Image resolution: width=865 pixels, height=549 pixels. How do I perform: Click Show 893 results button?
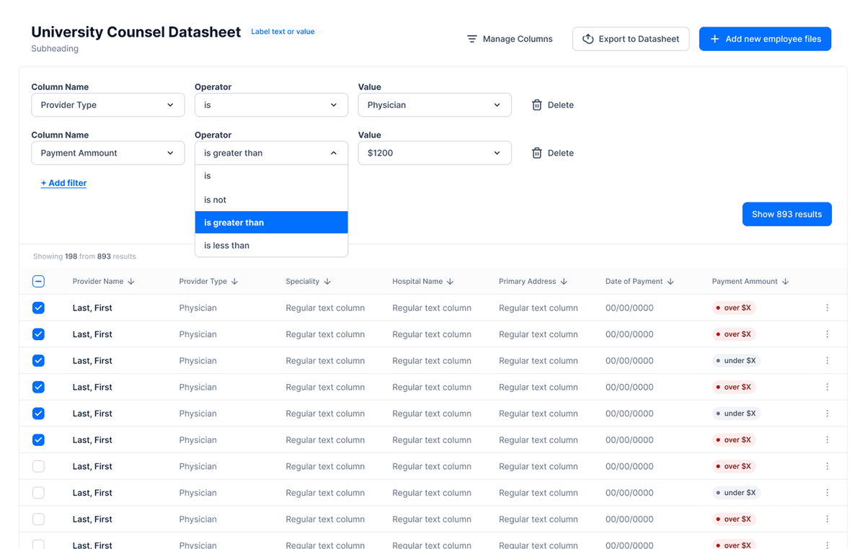point(786,214)
